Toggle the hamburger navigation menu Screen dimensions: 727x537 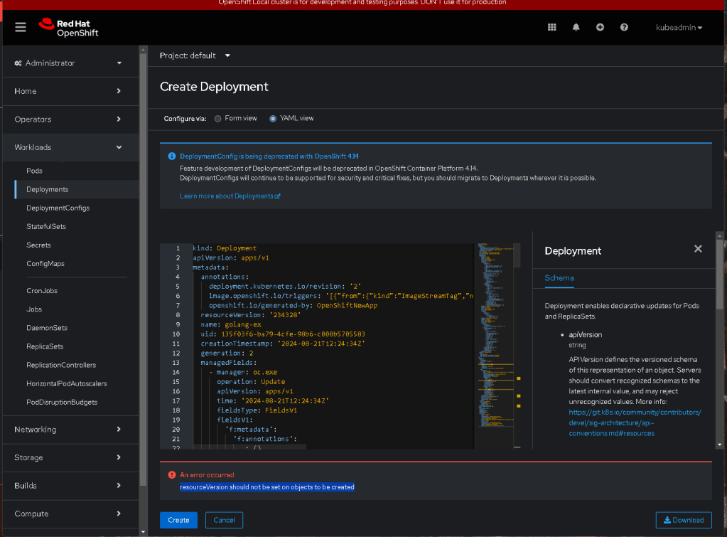click(21, 27)
